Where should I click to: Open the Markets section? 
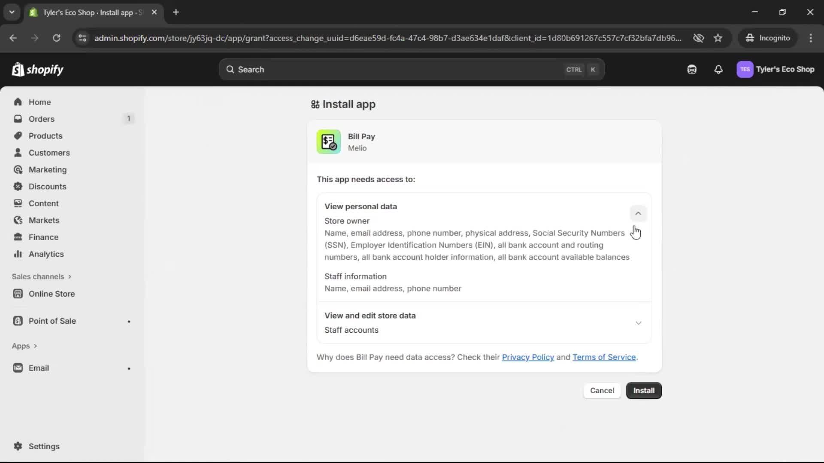(x=43, y=220)
